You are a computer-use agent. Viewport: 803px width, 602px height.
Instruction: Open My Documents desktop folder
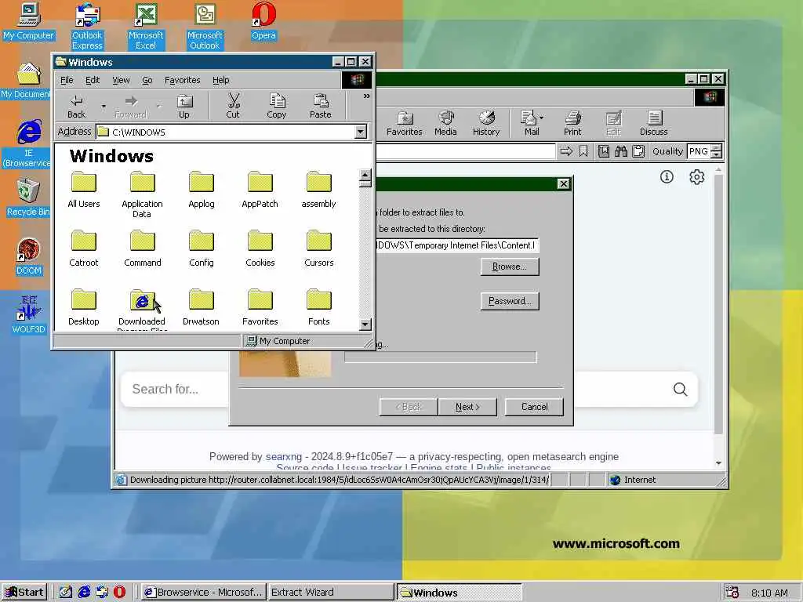pyautogui.click(x=26, y=81)
